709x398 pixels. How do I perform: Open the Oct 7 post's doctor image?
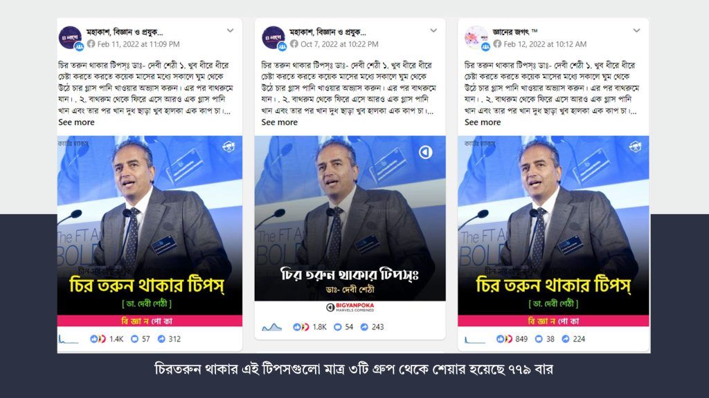[350, 218]
